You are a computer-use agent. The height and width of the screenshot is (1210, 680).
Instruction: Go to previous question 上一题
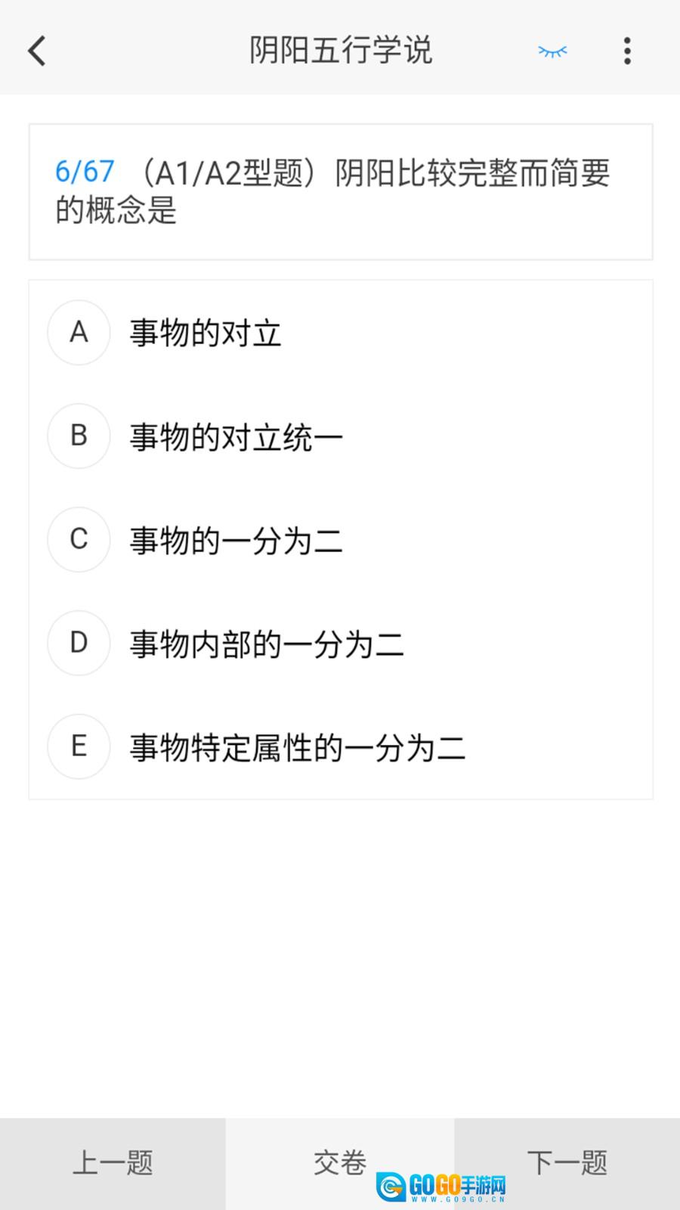tap(113, 1163)
